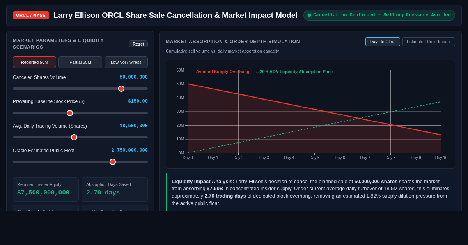Adjust the Prevailing Baseline Stock Price slider
This screenshot has width=468, height=245.
point(80,113)
